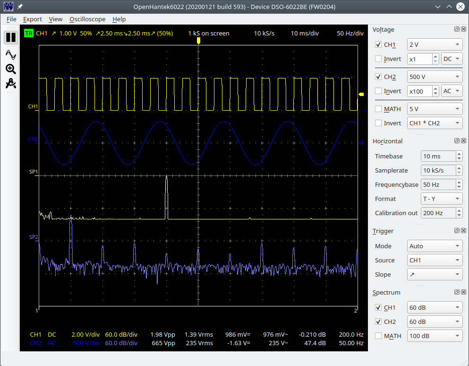
Task: Click the CH2 x100 probe attenuation field
Action: pos(420,91)
